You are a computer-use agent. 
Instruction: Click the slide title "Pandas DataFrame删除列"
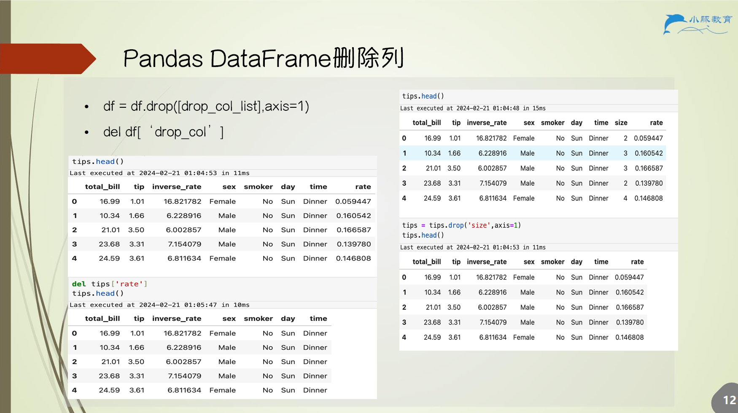264,58
